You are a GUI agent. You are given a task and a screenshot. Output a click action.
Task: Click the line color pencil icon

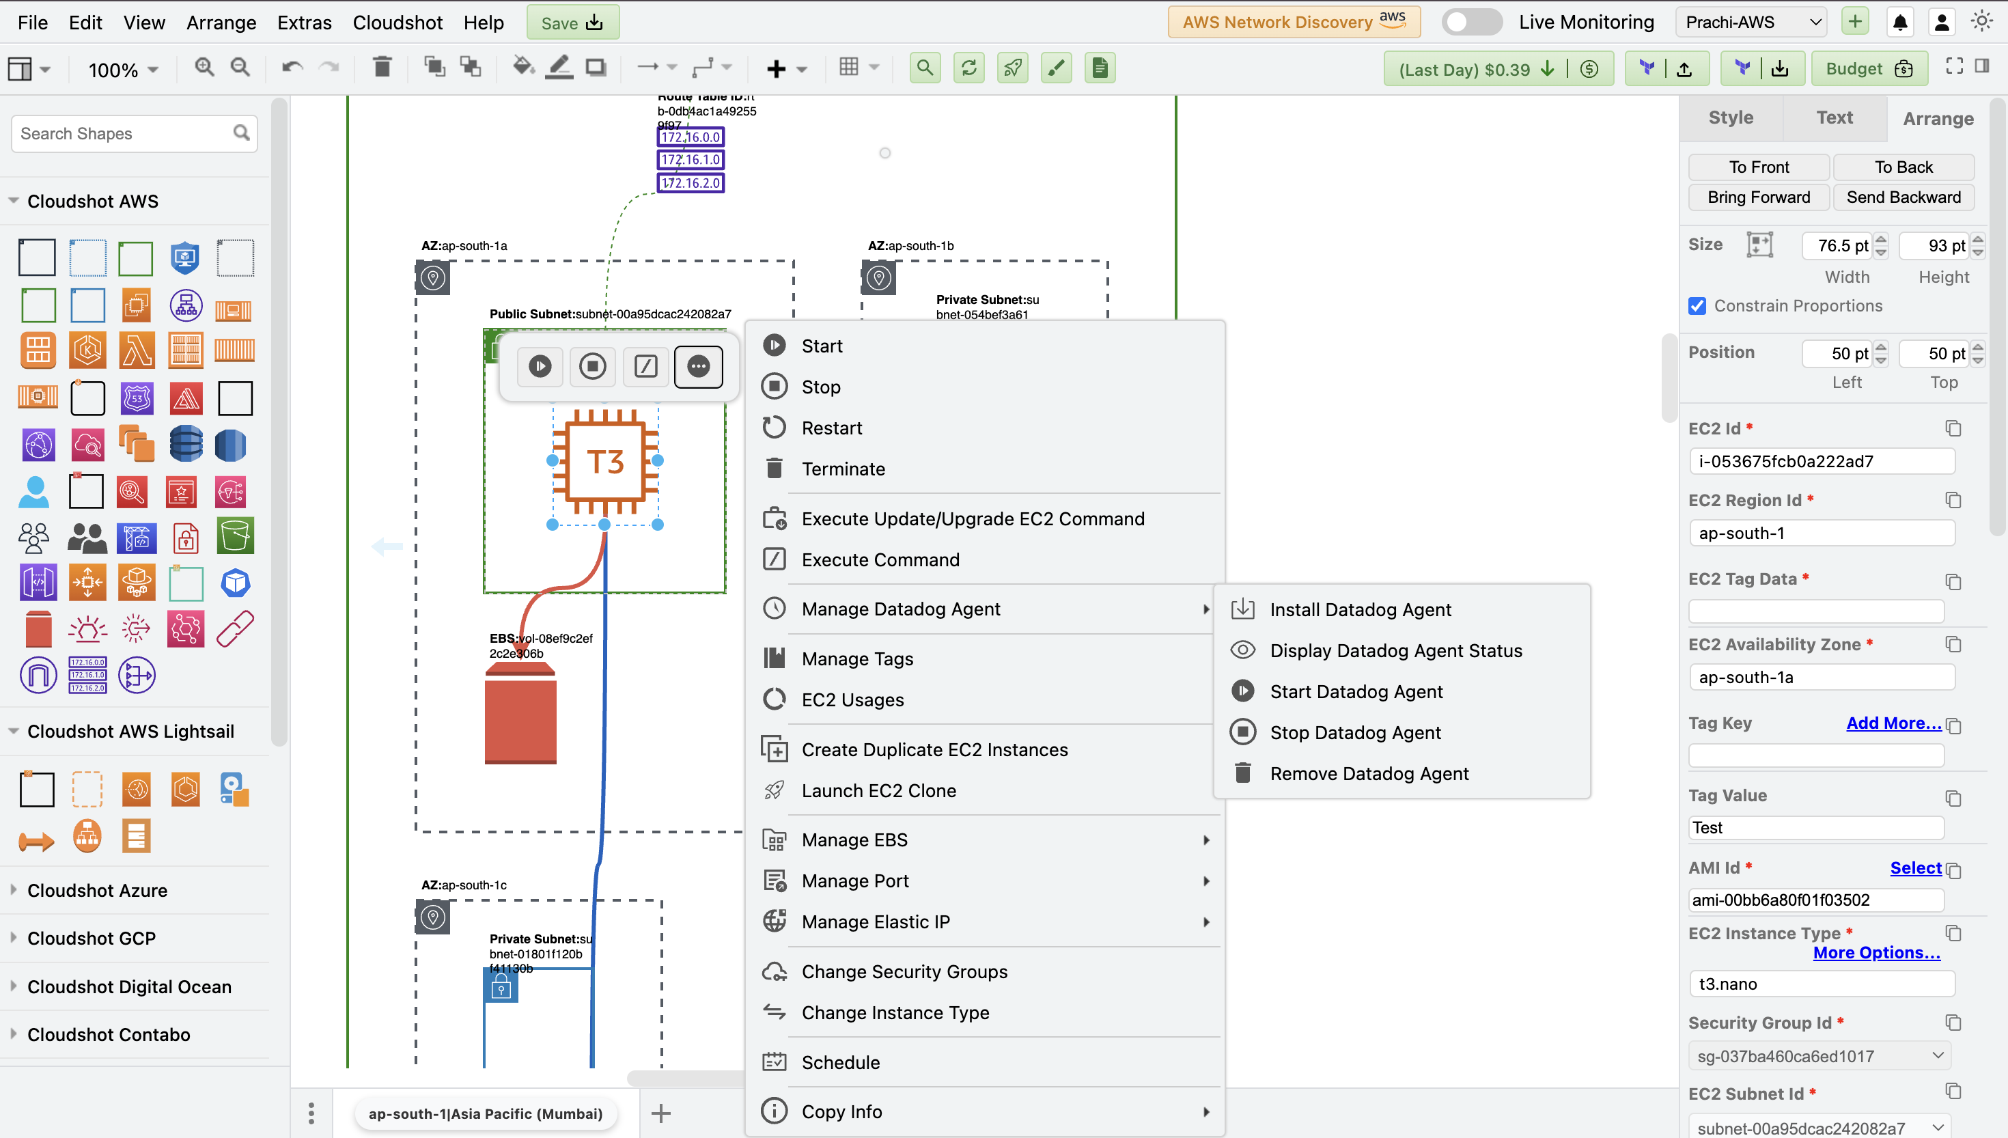click(x=559, y=68)
